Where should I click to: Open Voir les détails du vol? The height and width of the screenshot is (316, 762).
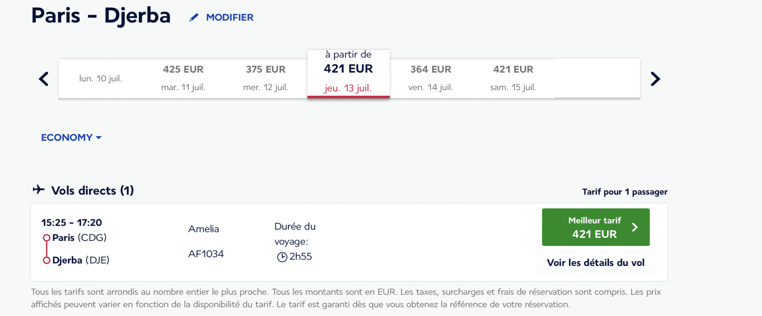coord(596,263)
